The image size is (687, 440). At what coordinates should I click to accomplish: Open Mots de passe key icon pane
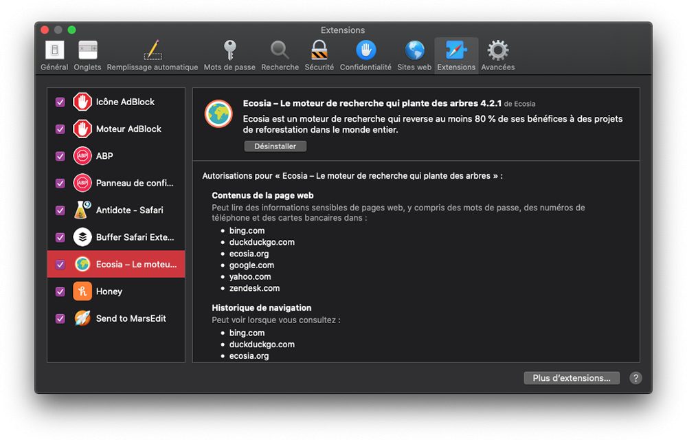coord(229,55)
